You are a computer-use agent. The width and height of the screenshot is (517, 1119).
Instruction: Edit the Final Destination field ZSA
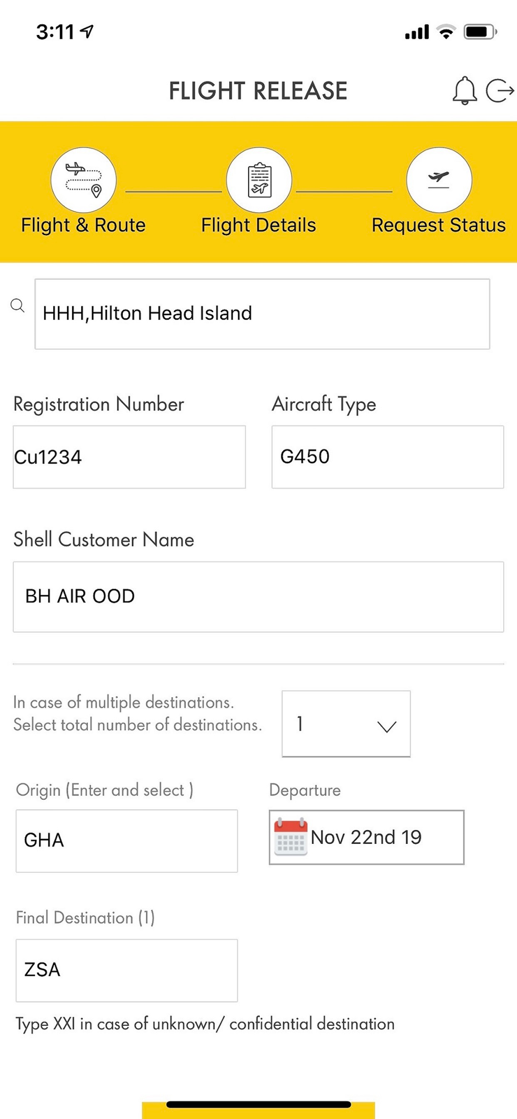click(127, 970)
